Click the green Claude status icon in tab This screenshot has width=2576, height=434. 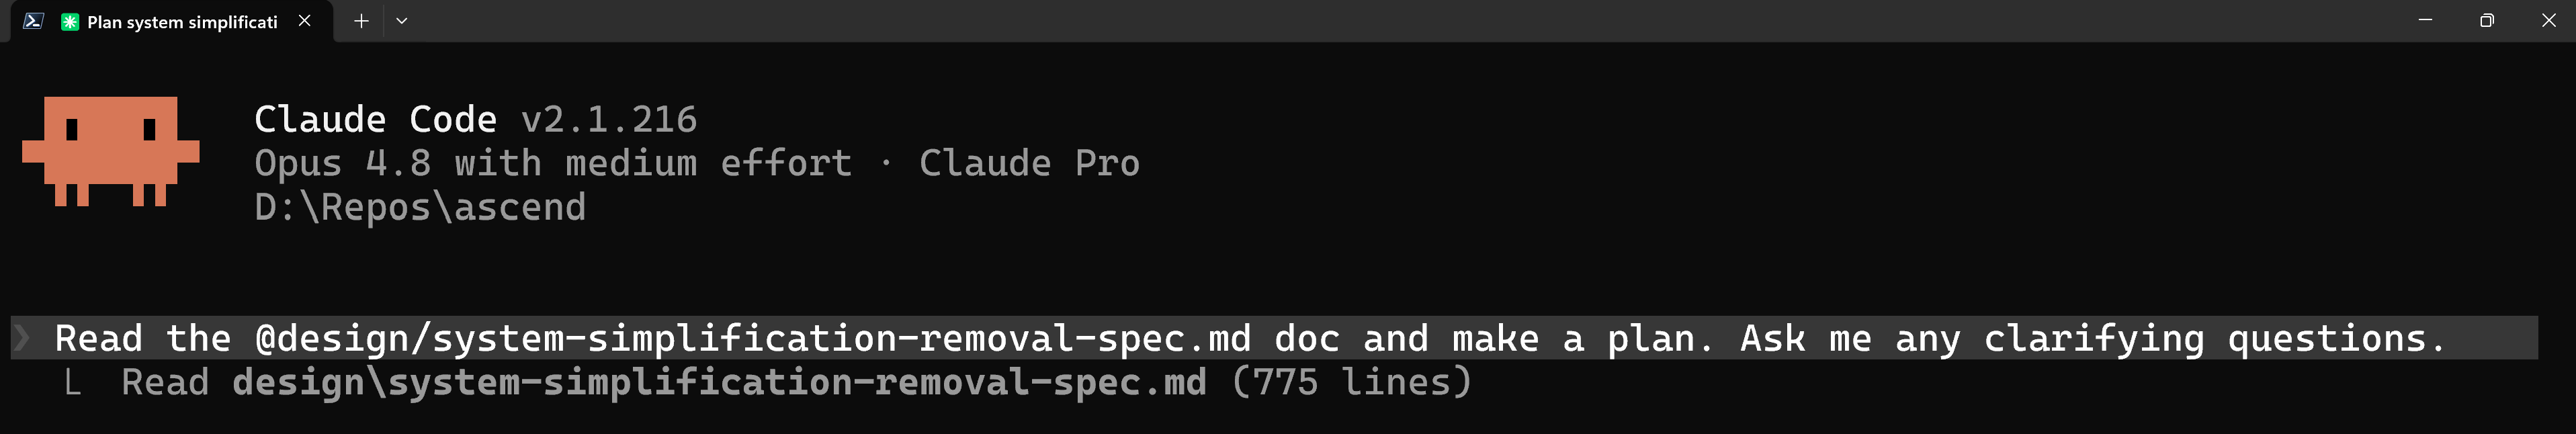[x=70, y=22]
